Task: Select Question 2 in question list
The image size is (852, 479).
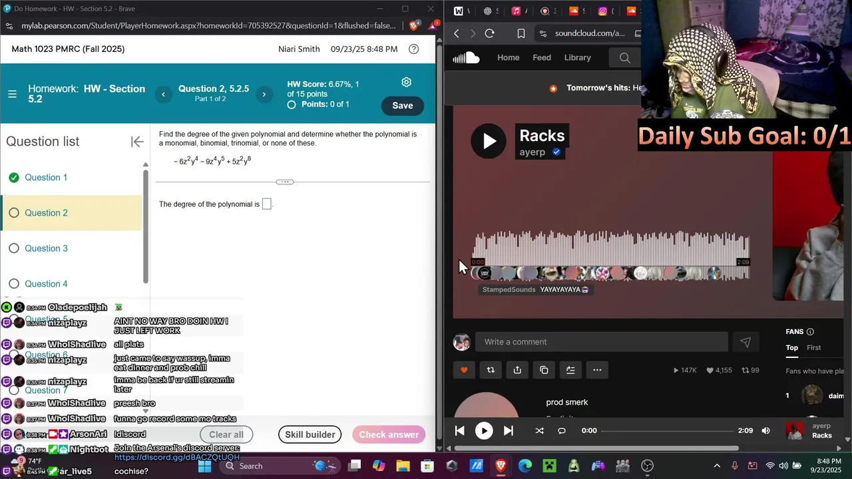Action: pyautogui.click(x=72, y=213)
